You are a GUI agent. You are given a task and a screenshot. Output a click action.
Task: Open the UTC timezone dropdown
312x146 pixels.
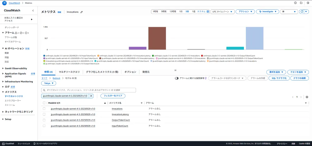click(x=222, y=12)
